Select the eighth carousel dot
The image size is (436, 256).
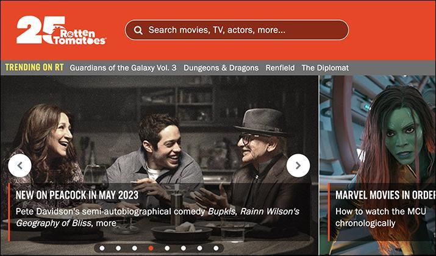click(216, 248)
